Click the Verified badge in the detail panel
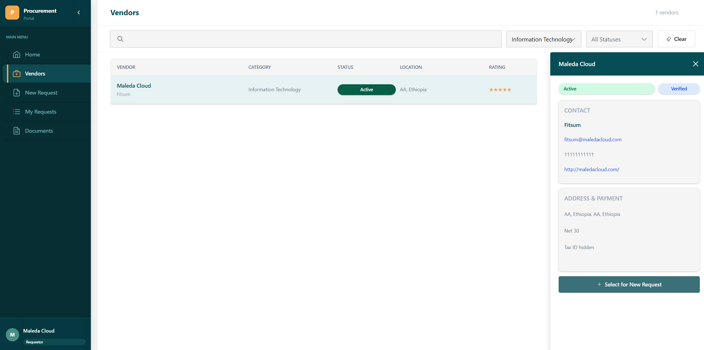The image size is (704, 350). click(x=679, y=89)
